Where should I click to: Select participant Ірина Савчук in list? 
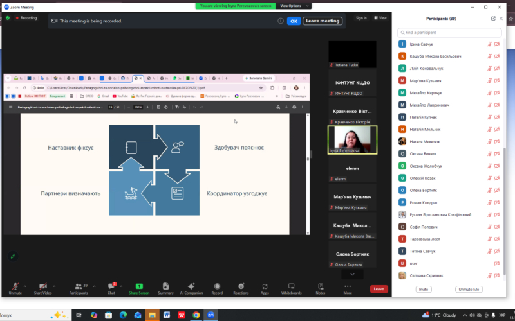449,44
